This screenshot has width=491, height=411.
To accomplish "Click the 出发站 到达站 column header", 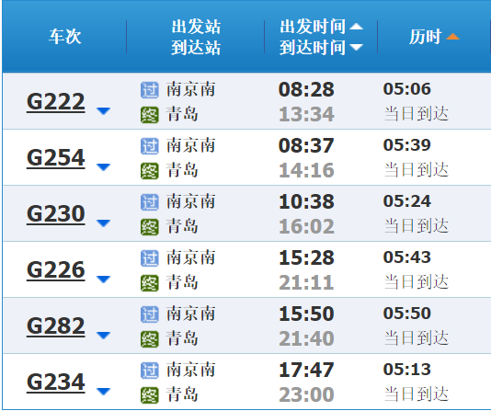I will pos(196,37).
